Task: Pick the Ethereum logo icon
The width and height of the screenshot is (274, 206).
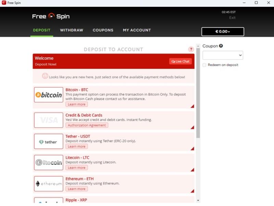Action: tap(49, 184)
